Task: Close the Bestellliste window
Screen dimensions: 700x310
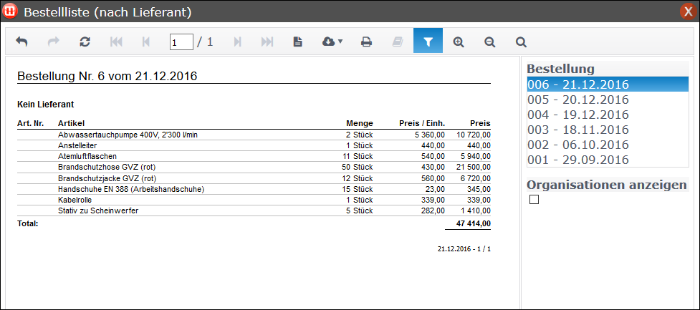Action: pyautogui.click(x=687, y=11)
